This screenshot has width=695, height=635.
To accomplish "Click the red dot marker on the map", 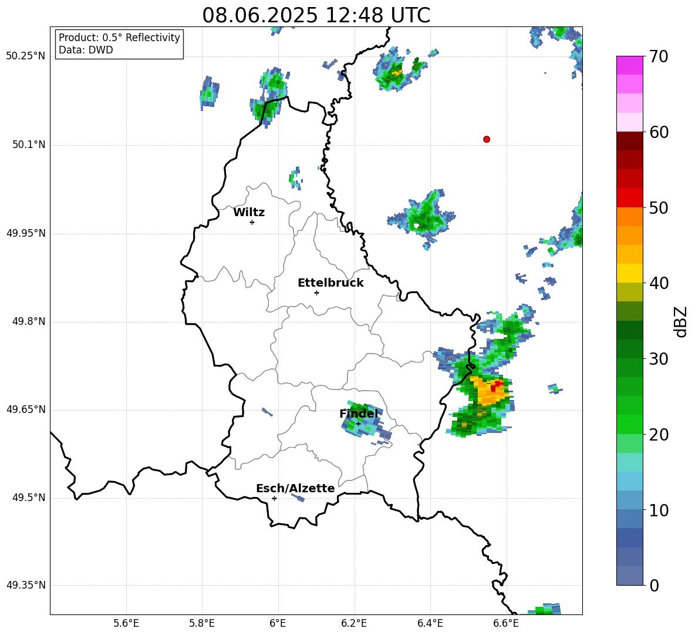I will pyautogui.click(x=487, y=139).
